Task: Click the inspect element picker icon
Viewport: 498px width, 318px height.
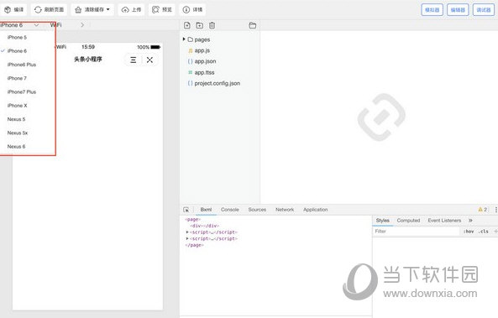Action: [186, 210]
